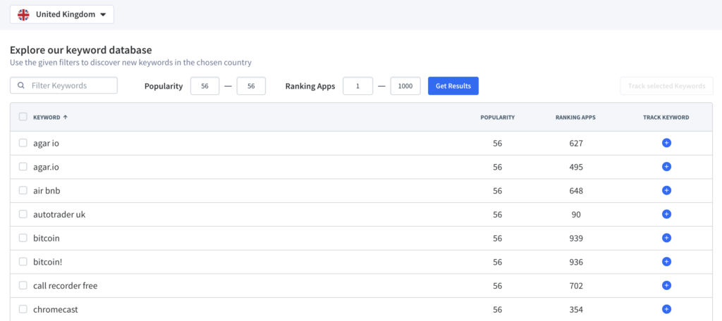The width and height of the screenshot is (722, 321).
Task: Click the UK flag icon
Action: pos(23,15)
